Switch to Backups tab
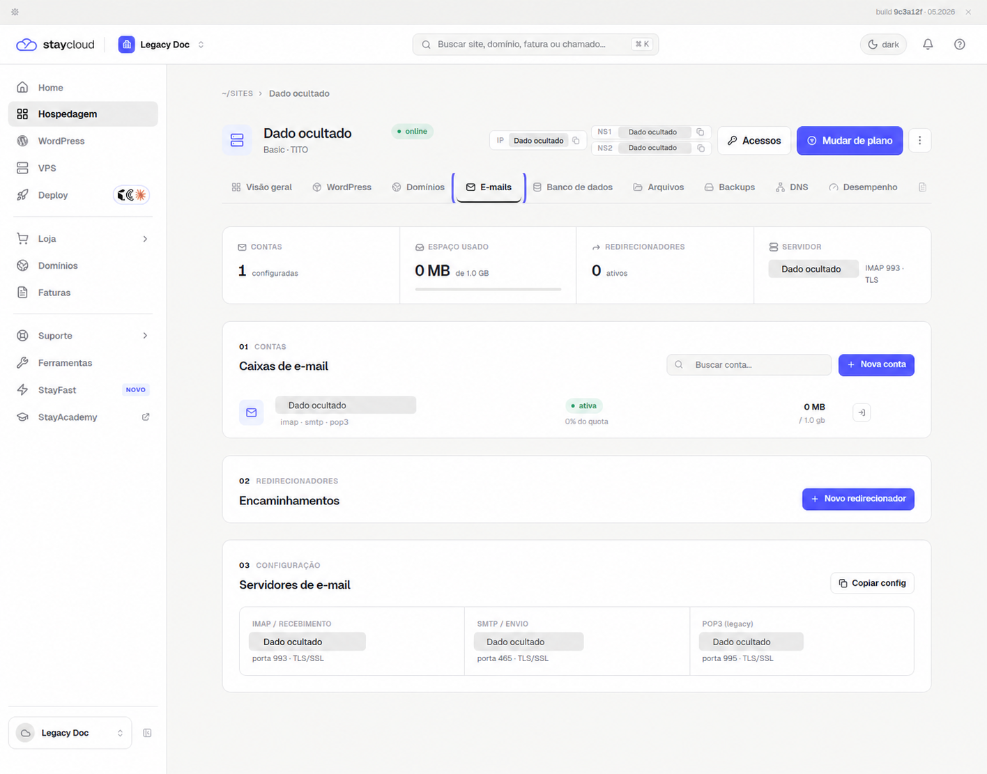Image resolution: width=987 pixels, height=774 pixels. [x=730, y=187]
